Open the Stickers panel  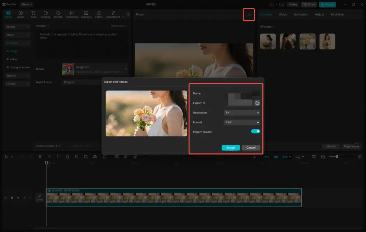pyautogui.click(x=45, y=14)
